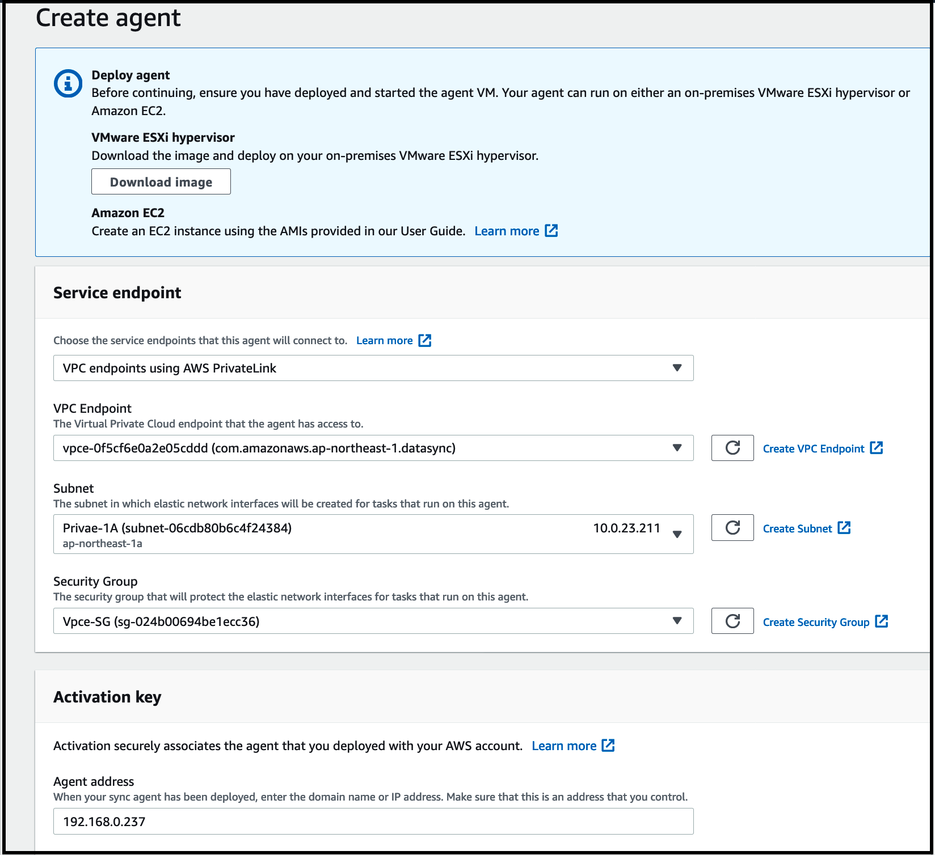This screenshot has height=855, width=935.
Task: Click the refresh icon next to Subnet
Action: point(732,528)
